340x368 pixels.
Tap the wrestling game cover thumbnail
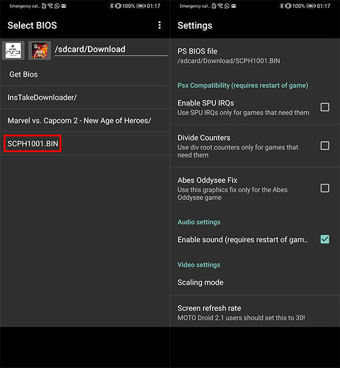(x=39, y=50)
